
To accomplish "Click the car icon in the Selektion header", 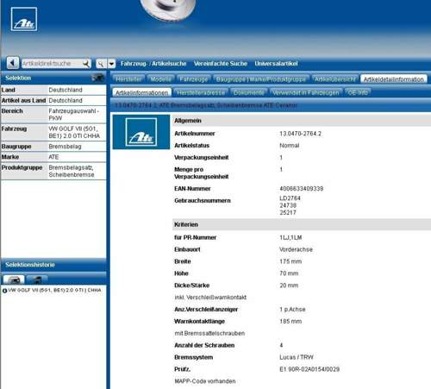I will point(98,78).
